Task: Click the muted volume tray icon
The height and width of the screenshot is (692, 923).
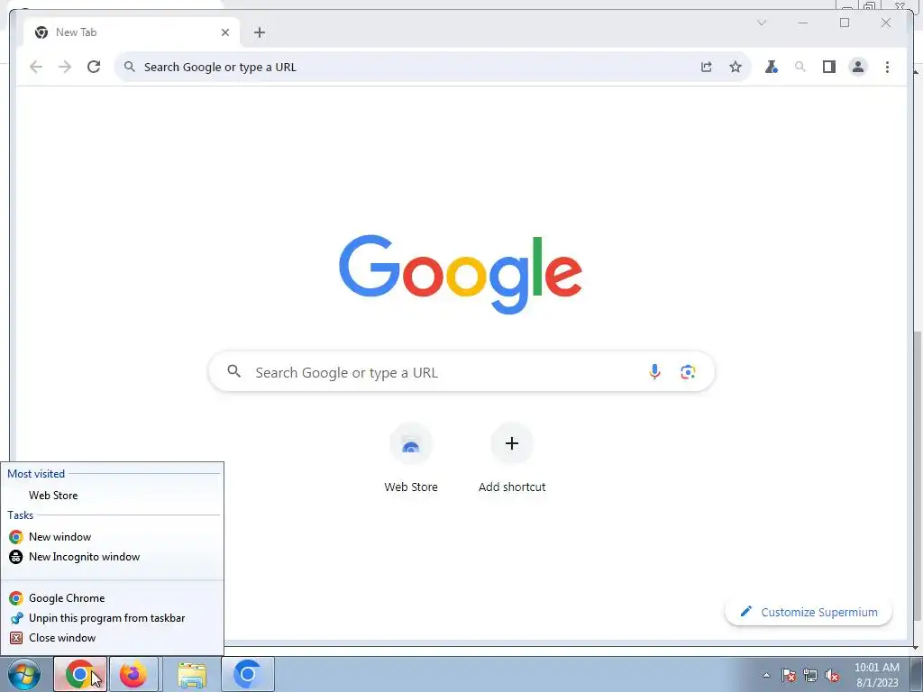Action: [832, 675]
